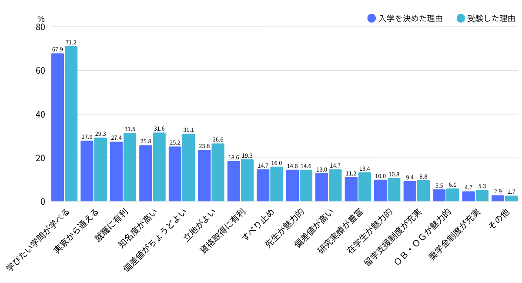This screenshot has width=522, height=283.
Task: Click the cyan 71.2 bar
Action: tap(71, 124)
